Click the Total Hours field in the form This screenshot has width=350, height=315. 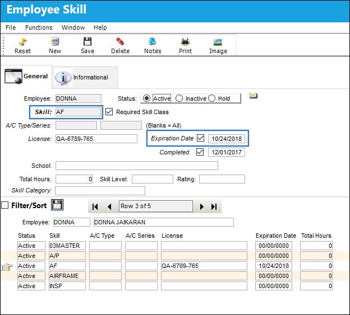click(74, 179)
